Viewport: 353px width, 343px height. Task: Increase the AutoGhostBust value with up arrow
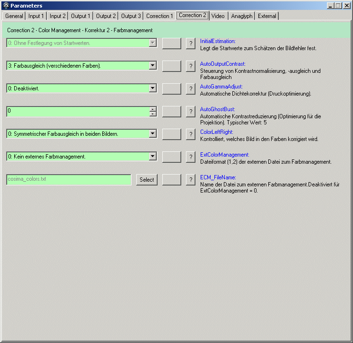click(x=152, y=109)
